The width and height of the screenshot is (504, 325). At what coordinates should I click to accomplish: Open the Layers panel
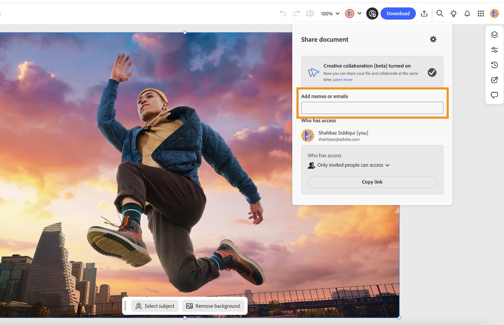[494, 34]
